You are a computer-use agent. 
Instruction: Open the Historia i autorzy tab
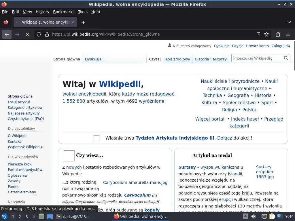point(211,59)
